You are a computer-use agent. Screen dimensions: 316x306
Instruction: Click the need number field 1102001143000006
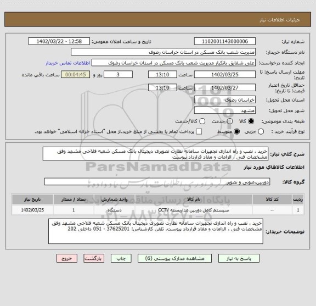tap(225, 41)
